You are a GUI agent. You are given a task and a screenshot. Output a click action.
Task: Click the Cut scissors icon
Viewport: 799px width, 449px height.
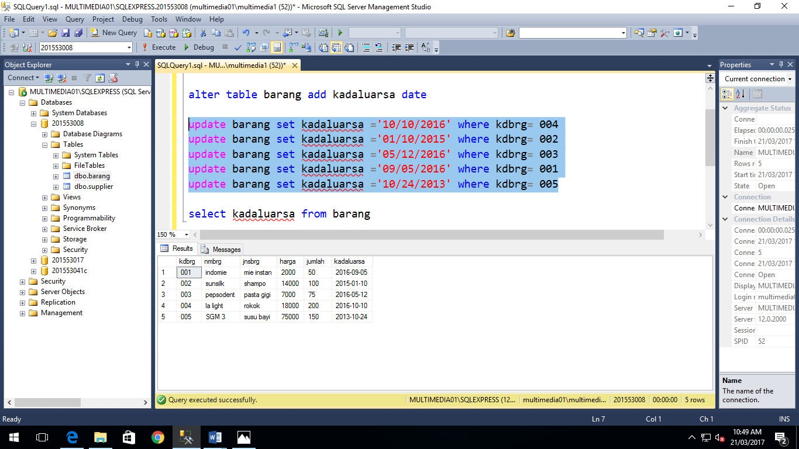tap(203, 33)
